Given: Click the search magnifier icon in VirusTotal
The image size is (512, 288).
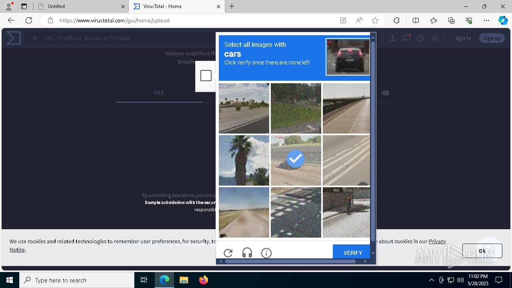Looking at the screenshot, I should pyautogui.click(x=35, y=38).
